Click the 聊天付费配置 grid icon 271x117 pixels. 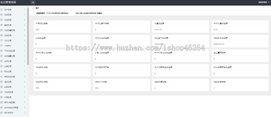pos(2,102)
